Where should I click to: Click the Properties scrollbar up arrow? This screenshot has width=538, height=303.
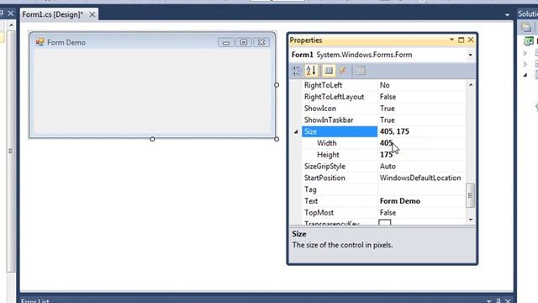471,84
